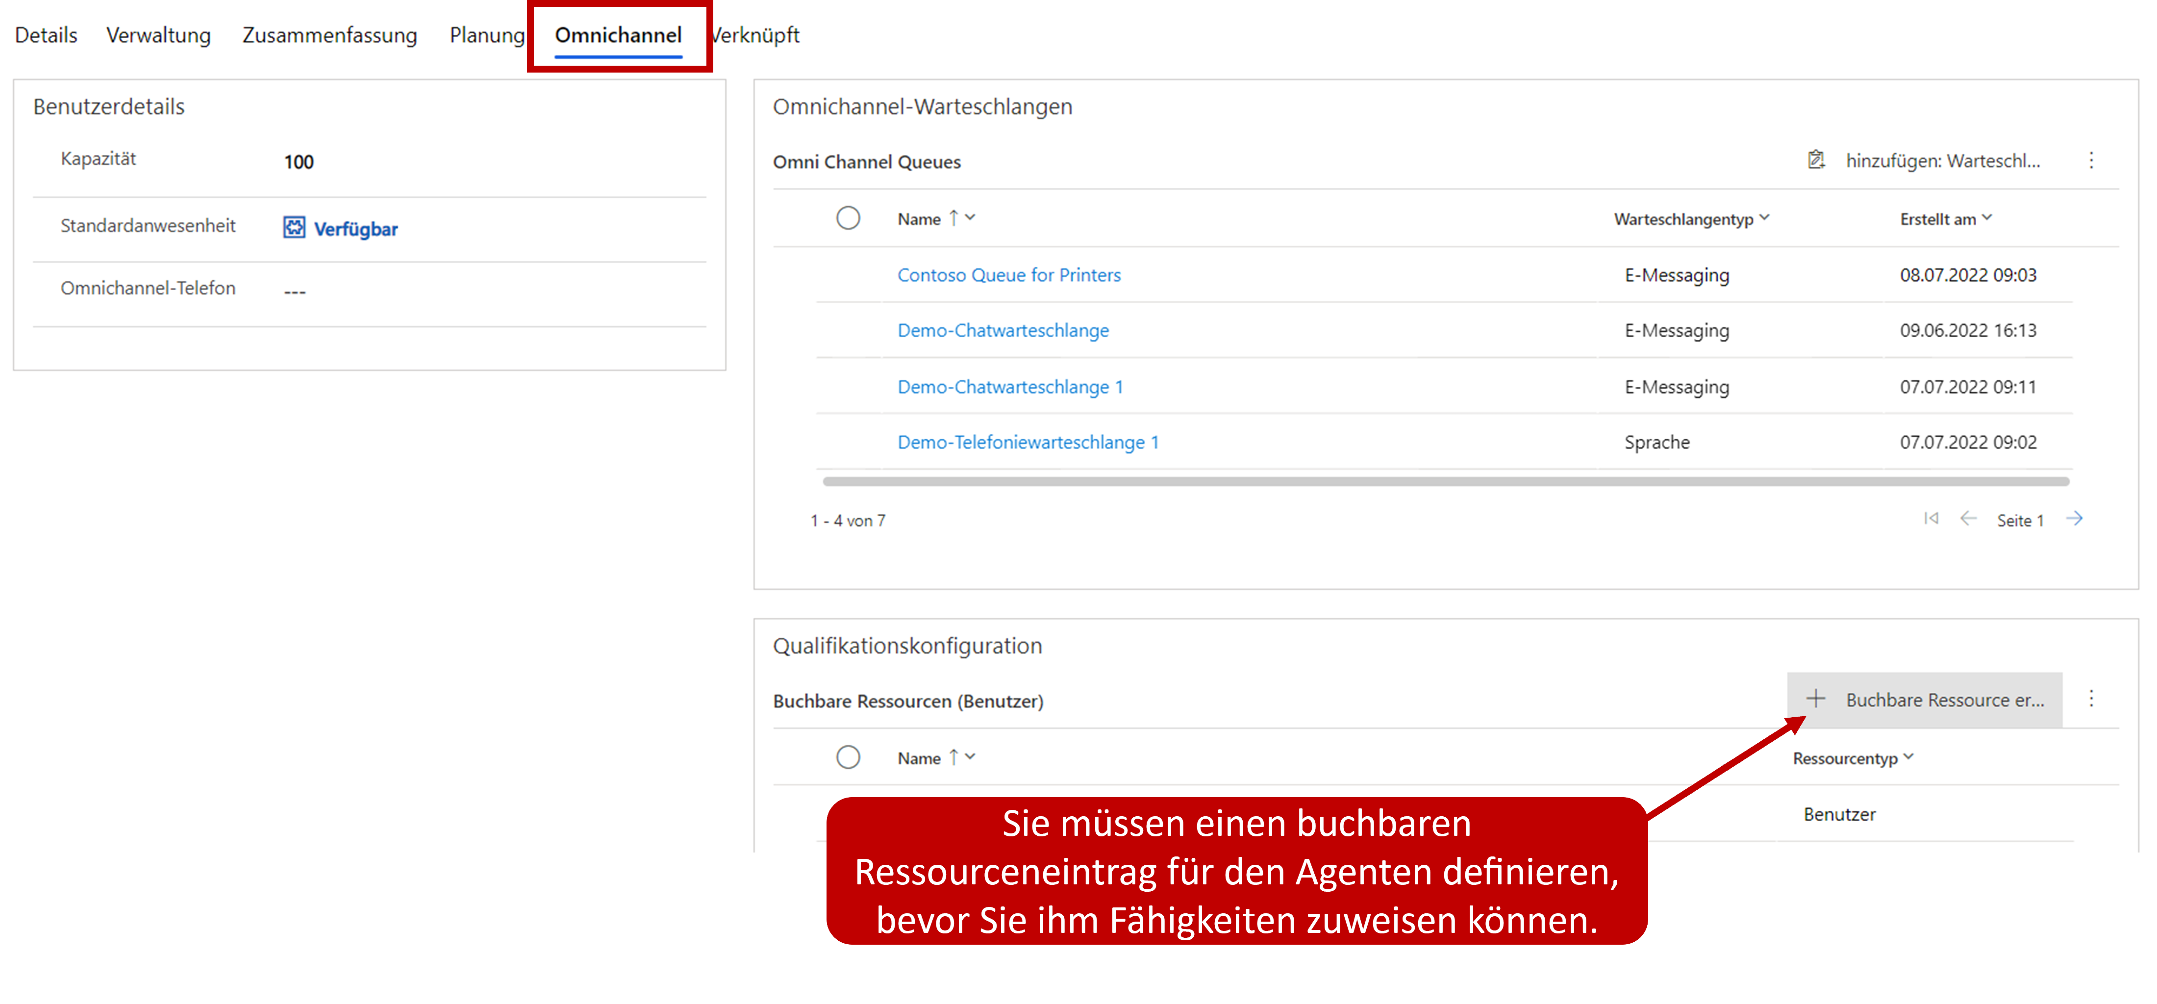
Task: Toggle select-all circle in Buchbare Ressourcen grid
Action: 848,758
